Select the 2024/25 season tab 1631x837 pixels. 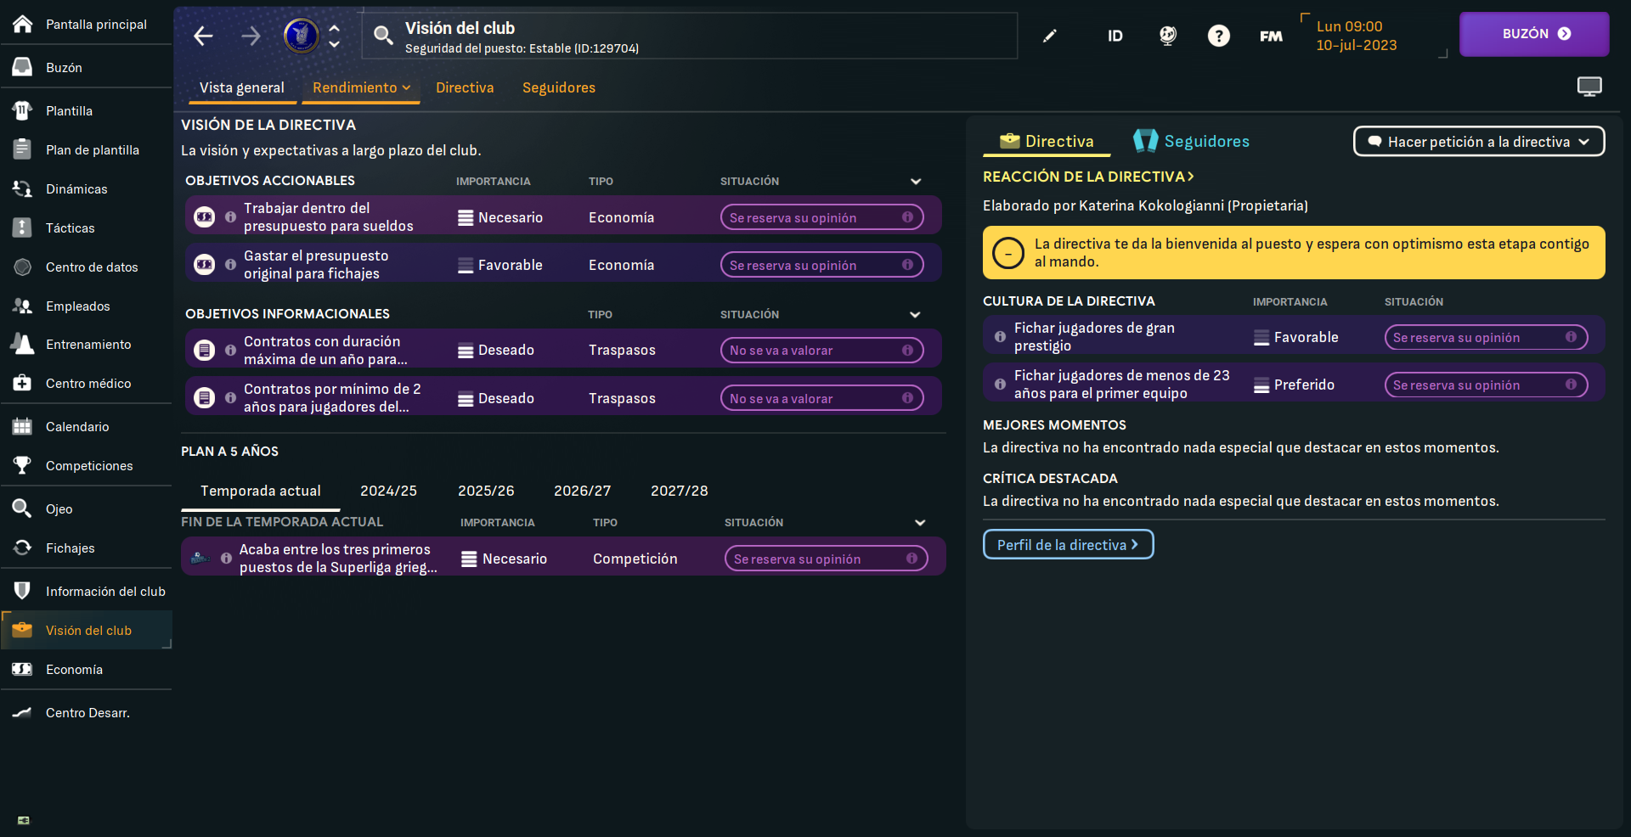388,491
